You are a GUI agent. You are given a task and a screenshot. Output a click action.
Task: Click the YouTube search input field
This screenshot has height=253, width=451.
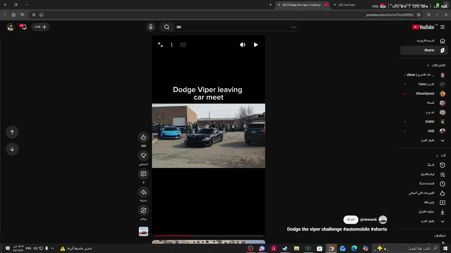237,27
